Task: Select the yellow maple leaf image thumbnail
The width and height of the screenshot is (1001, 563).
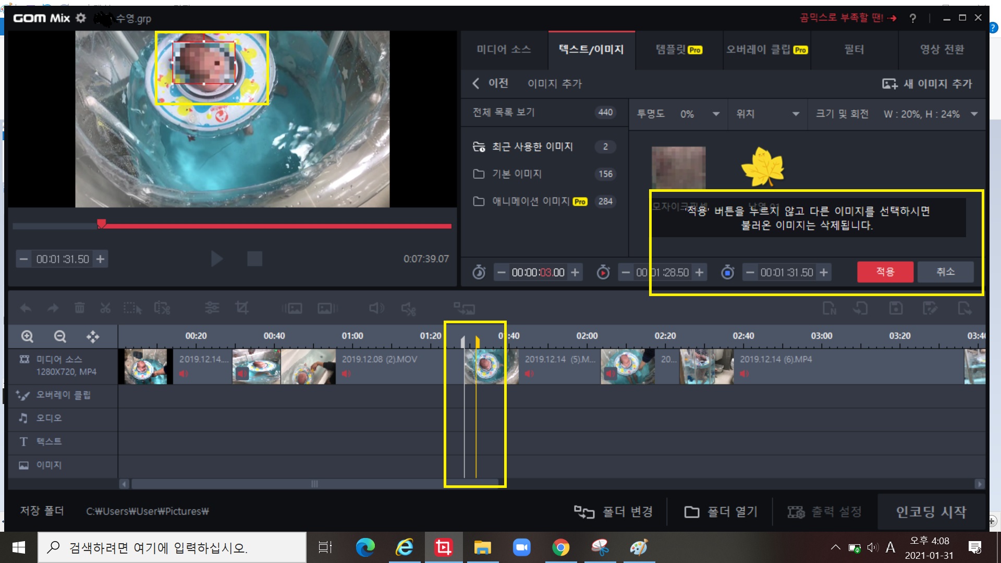Action: click(762, 167)
